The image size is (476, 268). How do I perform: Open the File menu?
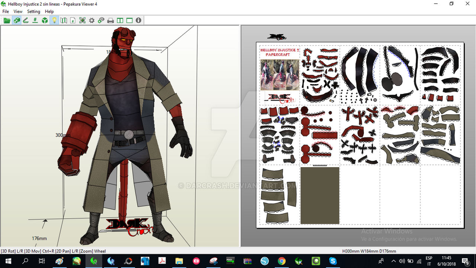click(6, 12)
